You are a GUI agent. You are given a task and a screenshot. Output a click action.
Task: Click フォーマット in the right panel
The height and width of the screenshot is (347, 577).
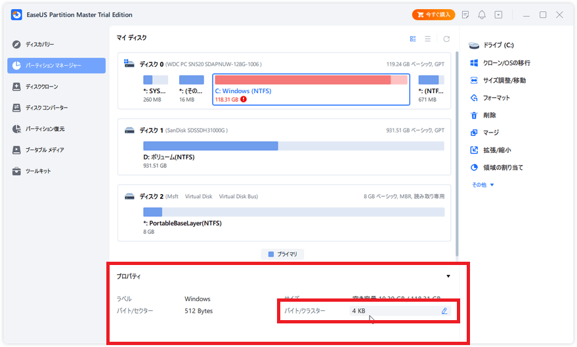[496, 98]
